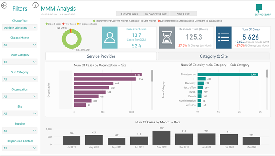The width and height of the screenshot is (275, 156).
Task: Toggle the In progress Cases filter button
Action: pos(156,14)
